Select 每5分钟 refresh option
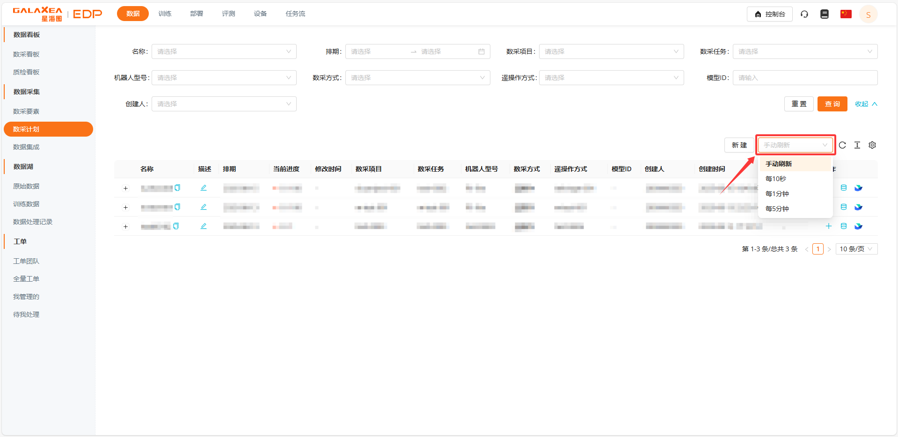 pos(795,209)
